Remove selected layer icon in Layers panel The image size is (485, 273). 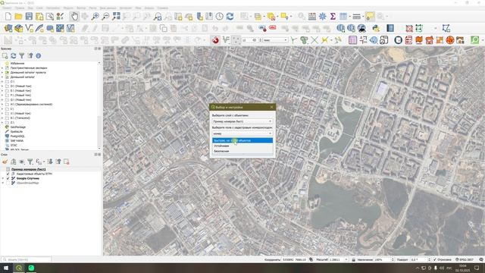point(66,162)
